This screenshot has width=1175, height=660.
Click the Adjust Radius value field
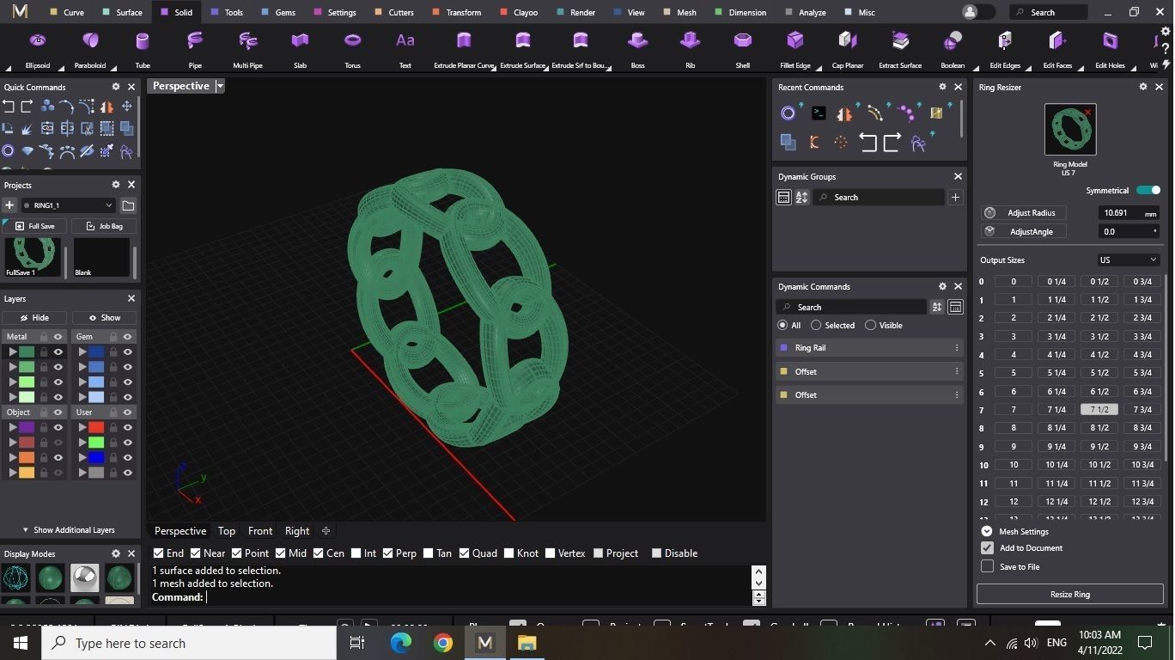(x=1128, y=213)
